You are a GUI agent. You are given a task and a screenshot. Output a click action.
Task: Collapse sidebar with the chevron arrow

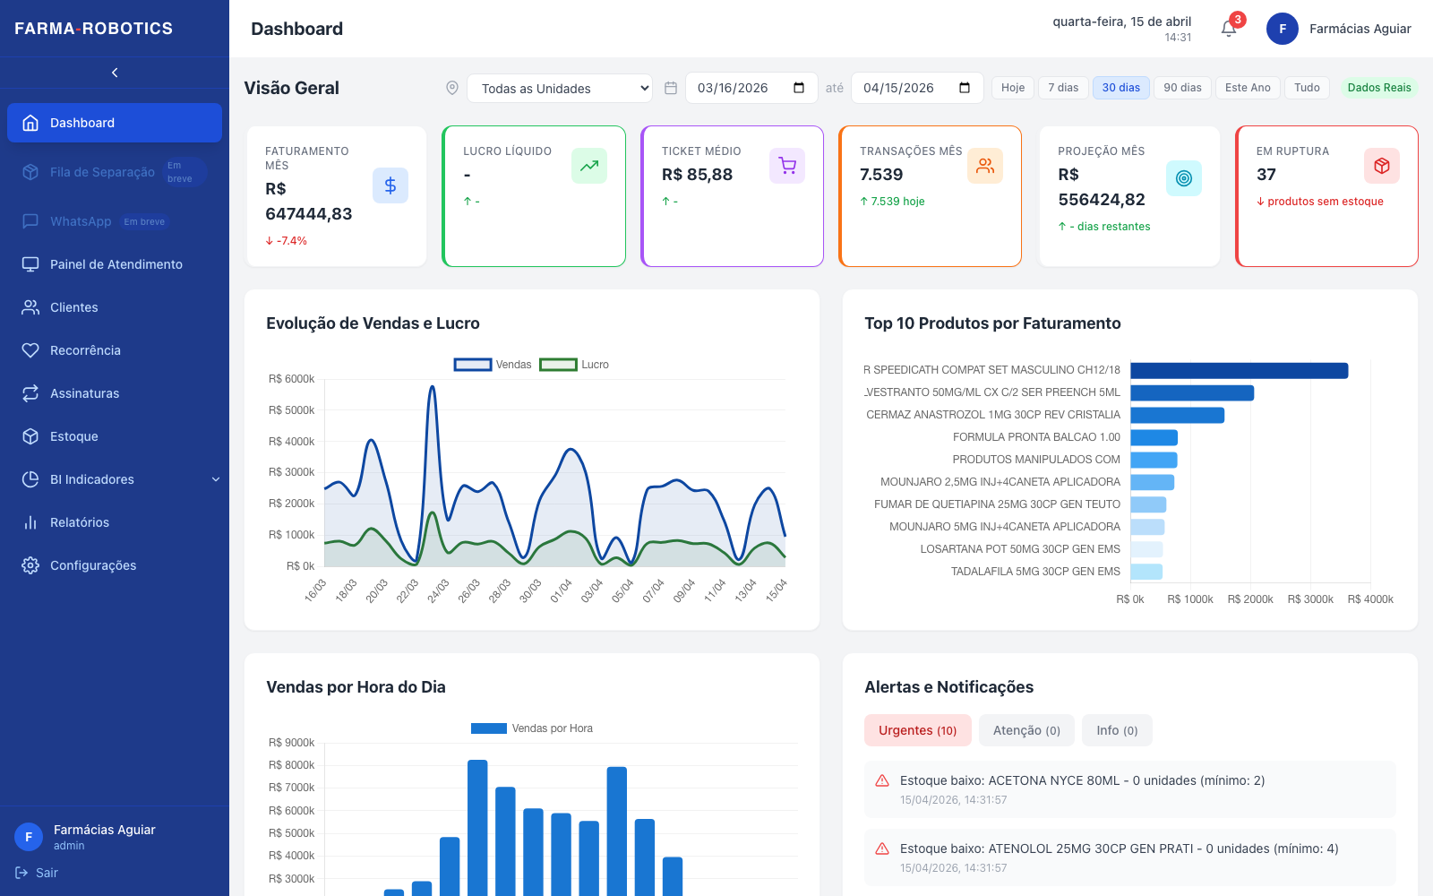point(115,73)
